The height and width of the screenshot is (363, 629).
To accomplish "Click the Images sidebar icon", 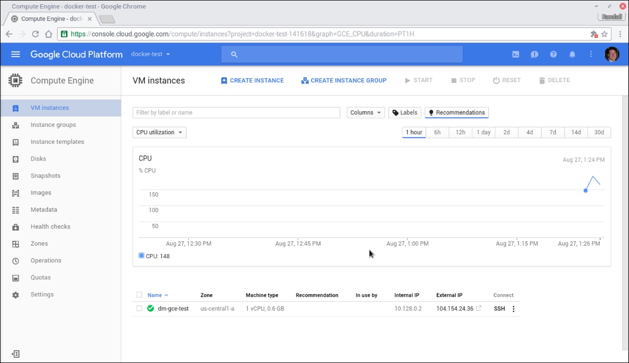I will [16, 193].
